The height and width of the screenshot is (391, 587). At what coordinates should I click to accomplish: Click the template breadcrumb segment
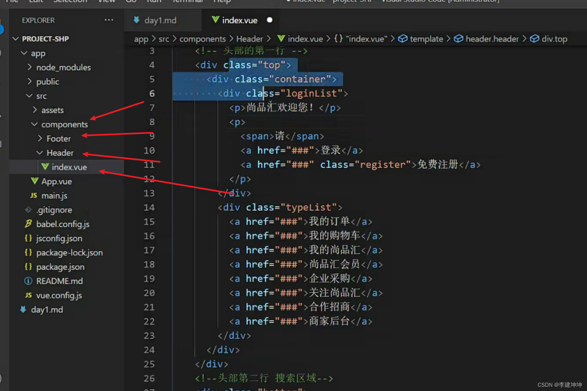click(x=426, y=39)
